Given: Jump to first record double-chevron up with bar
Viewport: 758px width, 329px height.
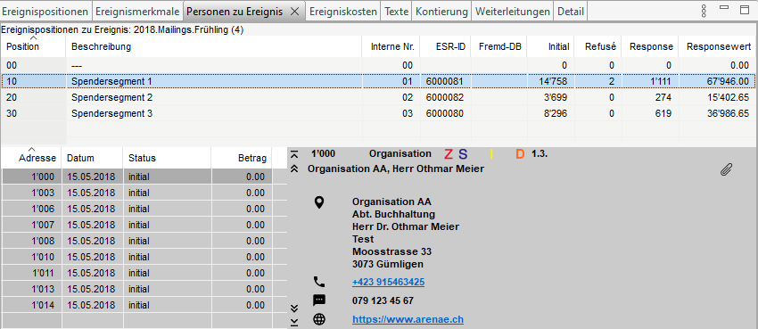Looking at the screenshot, I should (294, 154).
